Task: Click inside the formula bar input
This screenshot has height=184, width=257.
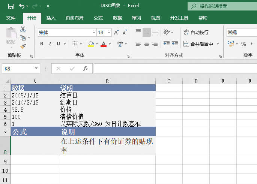Action: pos(173,69)
